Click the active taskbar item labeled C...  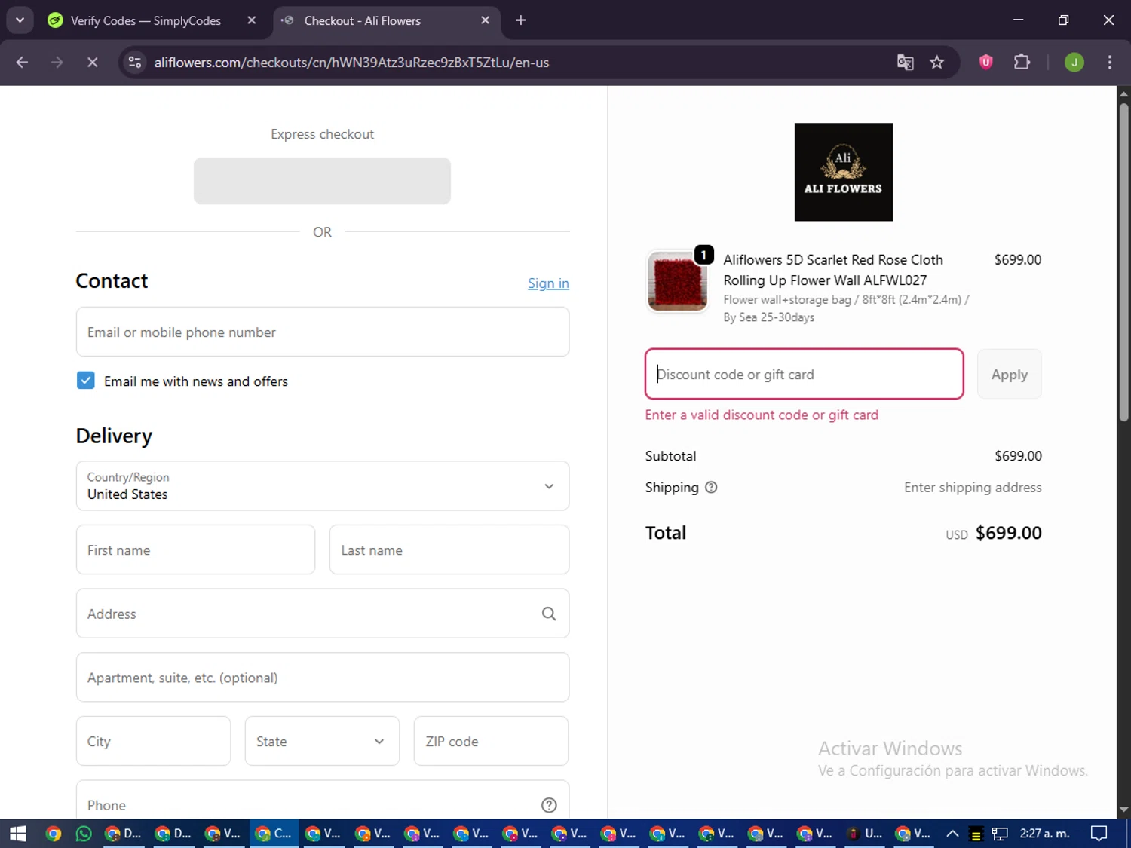274,834
